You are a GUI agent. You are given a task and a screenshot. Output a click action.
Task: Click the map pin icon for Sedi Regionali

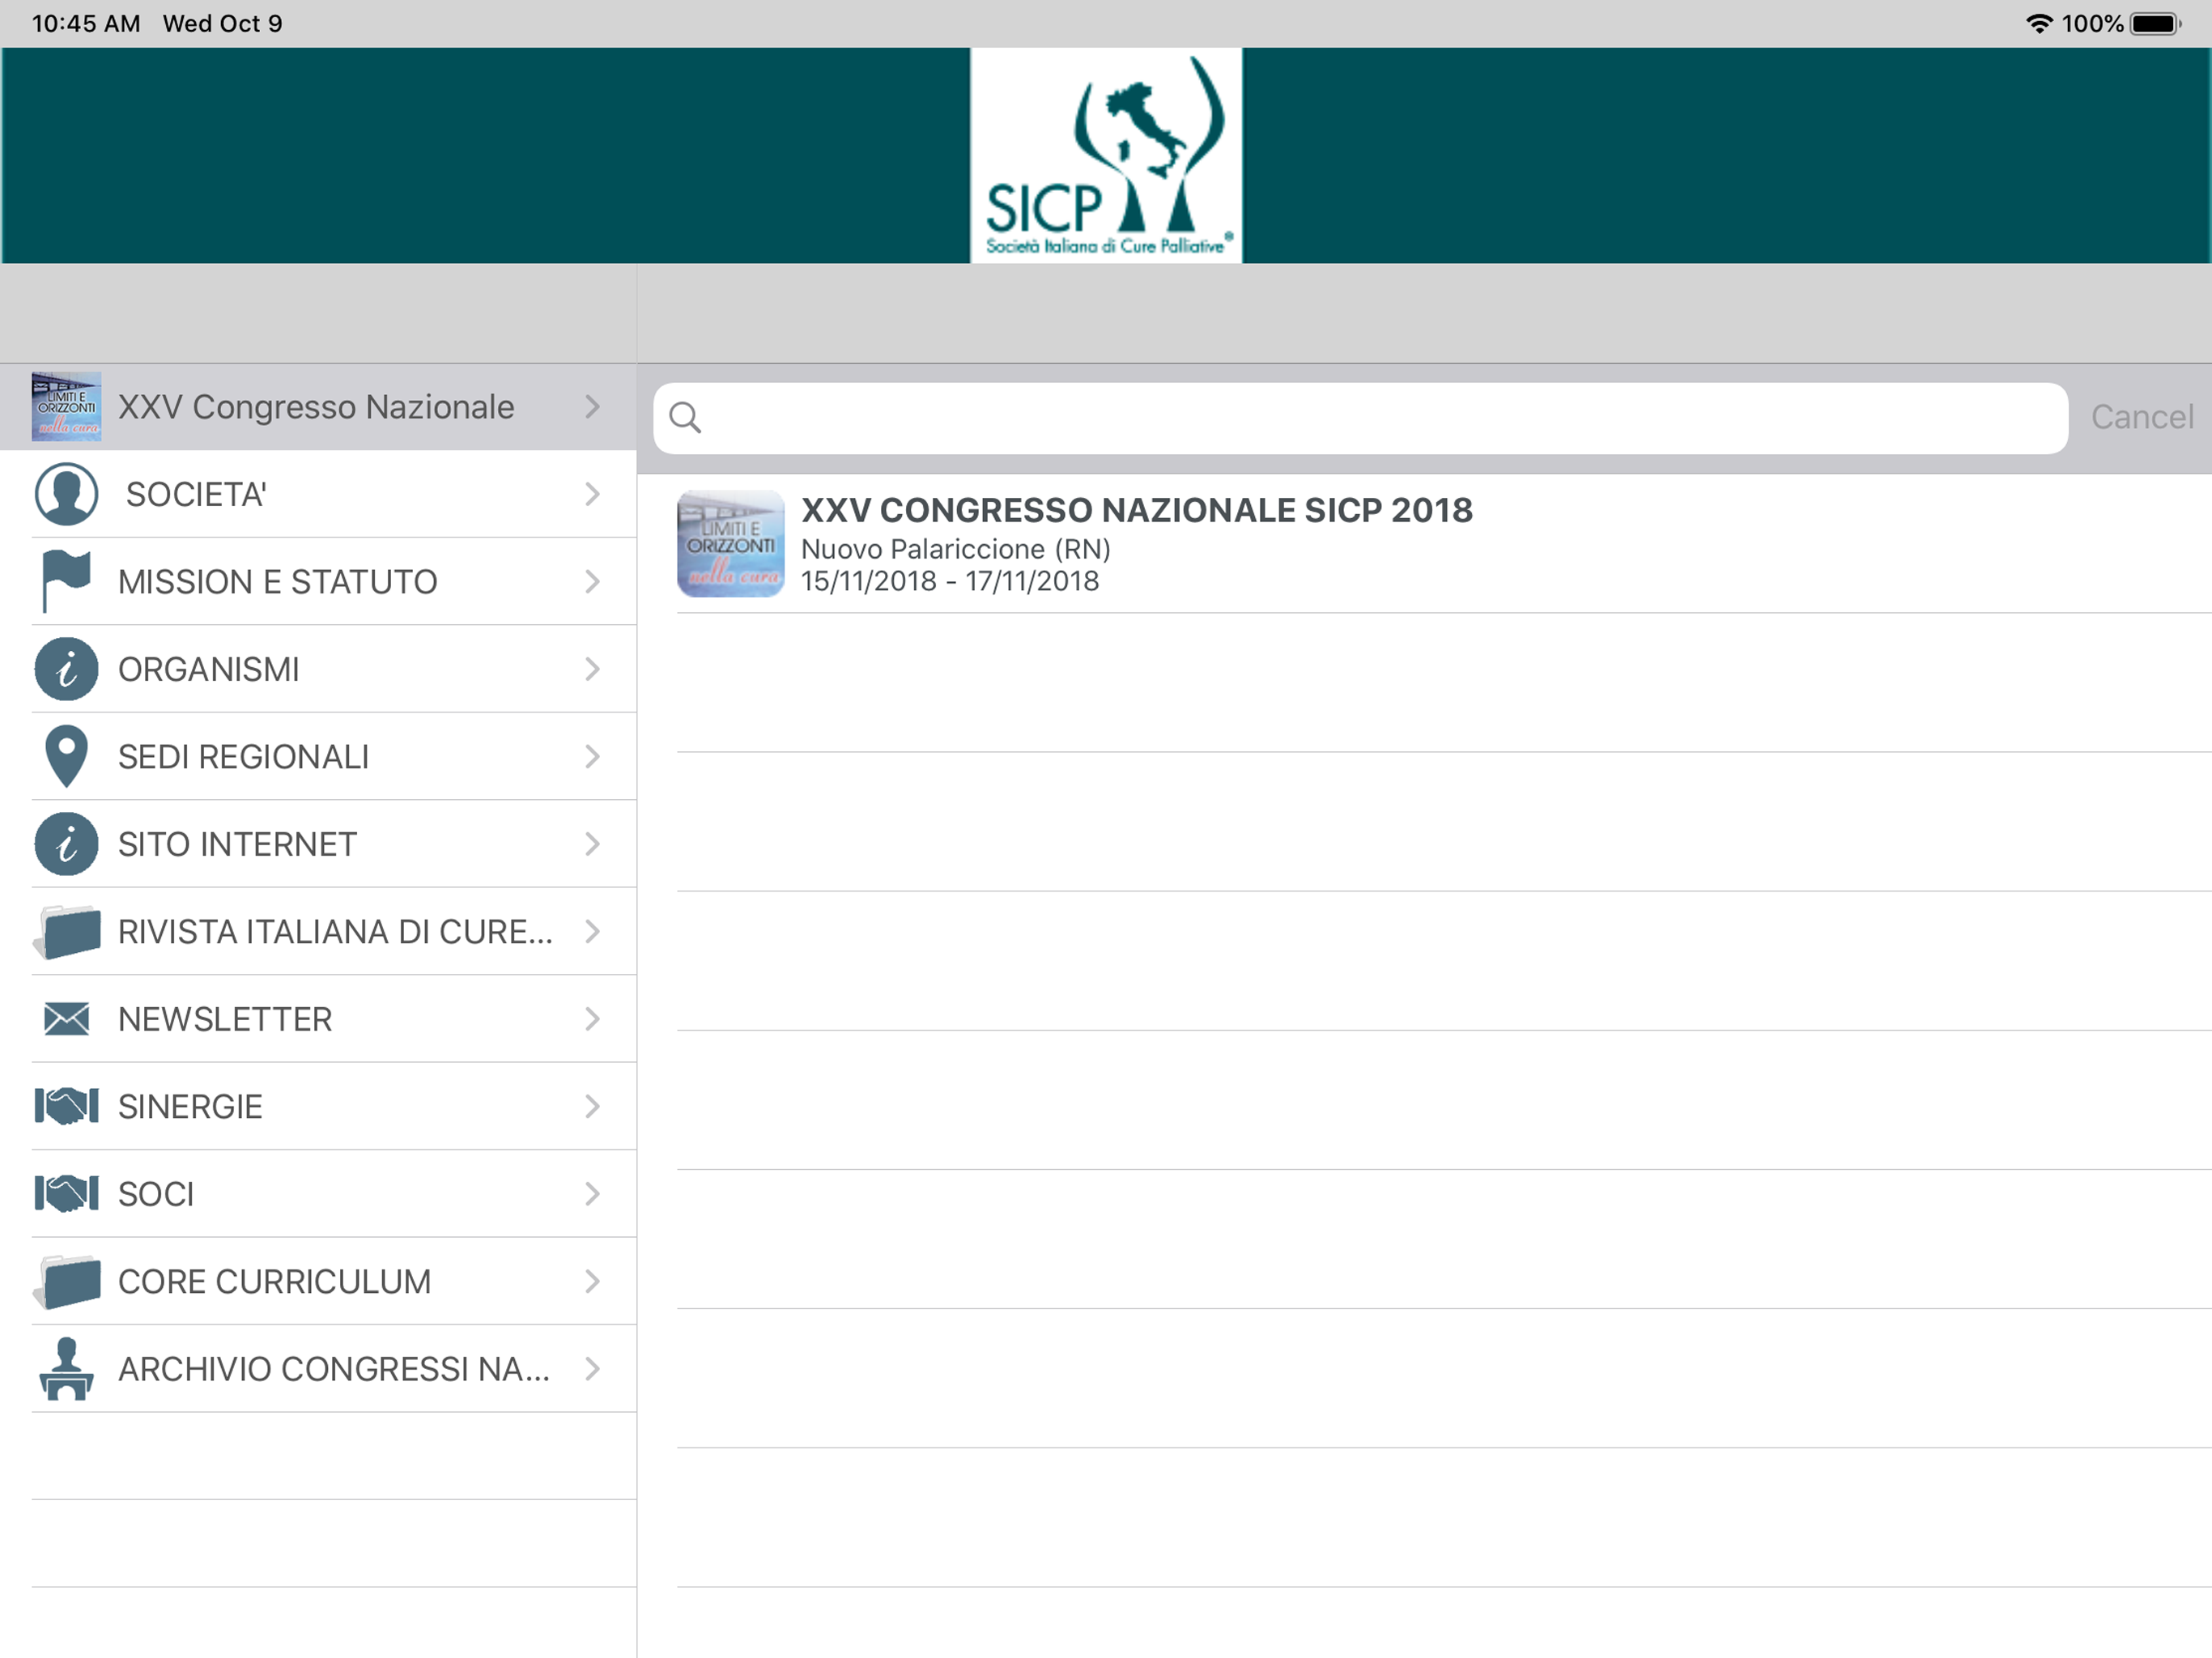[66, 756]
